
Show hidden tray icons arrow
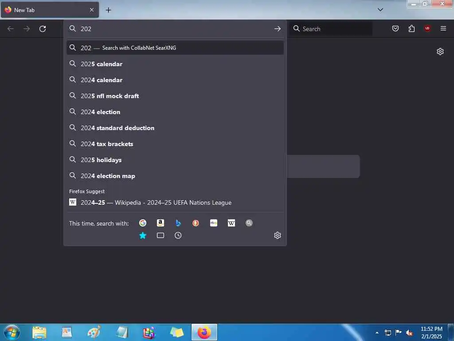pos(377,333)
